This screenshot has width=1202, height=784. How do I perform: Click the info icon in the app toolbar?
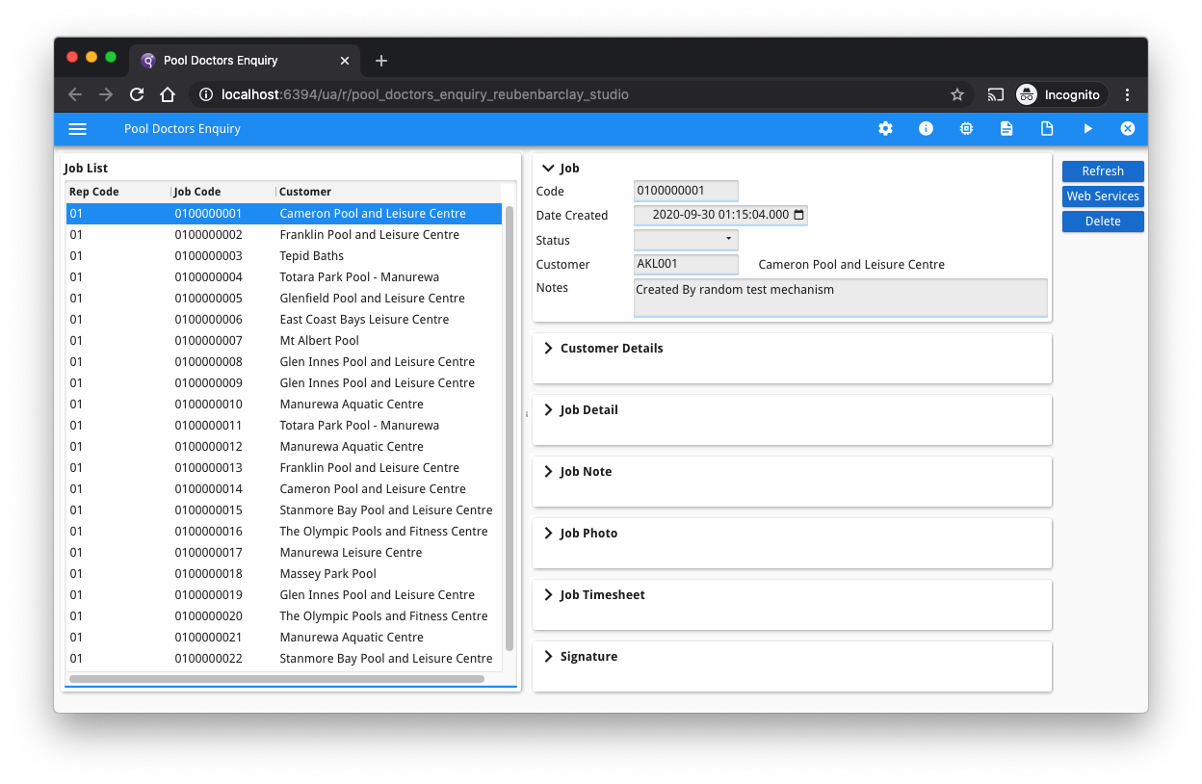pos(926,128)
